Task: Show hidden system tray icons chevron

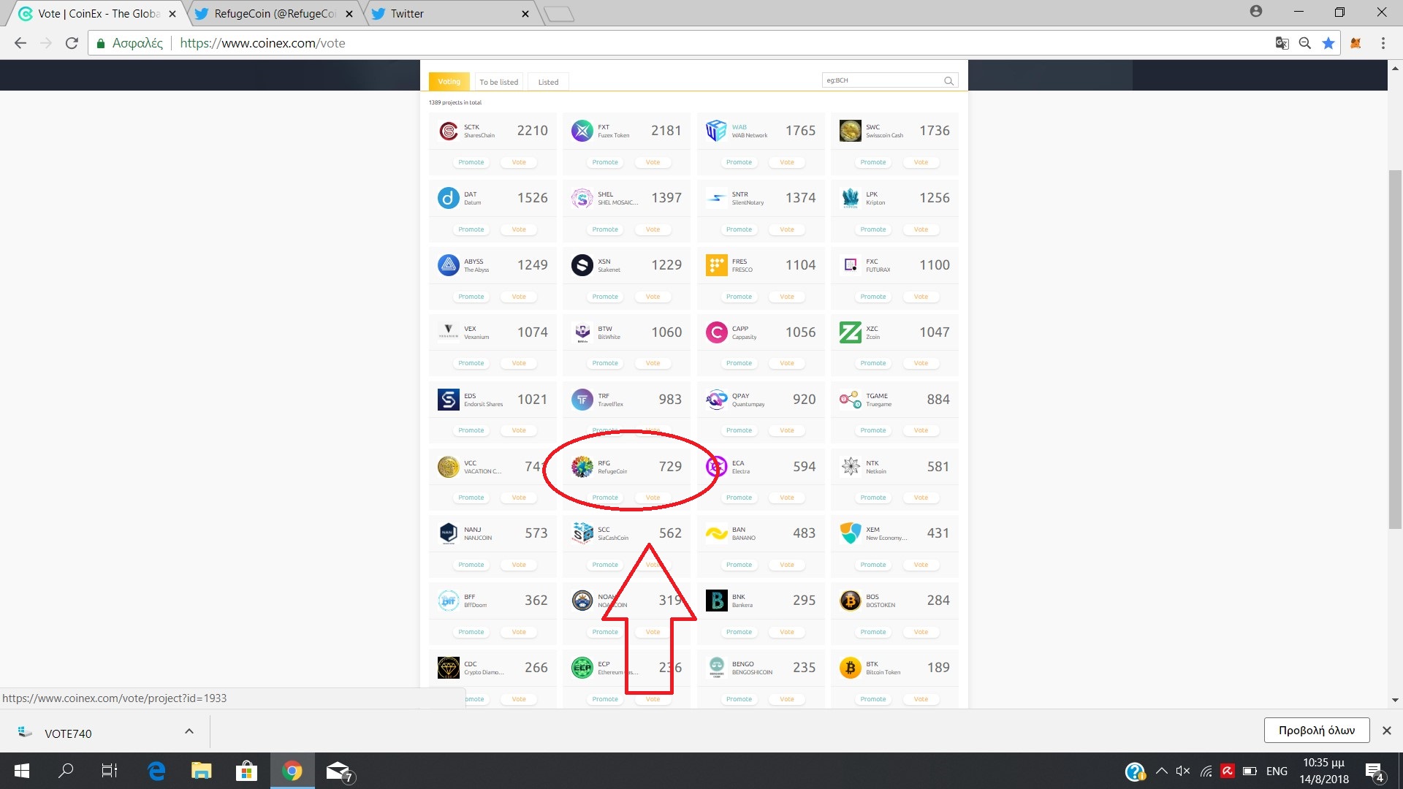Action: (x=1161, y=771)
